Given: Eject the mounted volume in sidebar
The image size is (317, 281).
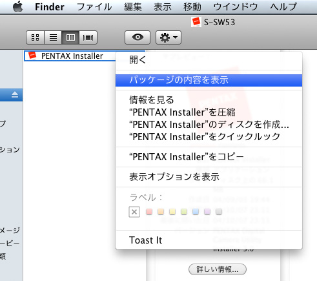Looking at the screenshot, I should pyautogui.click(x=15, y=94).
